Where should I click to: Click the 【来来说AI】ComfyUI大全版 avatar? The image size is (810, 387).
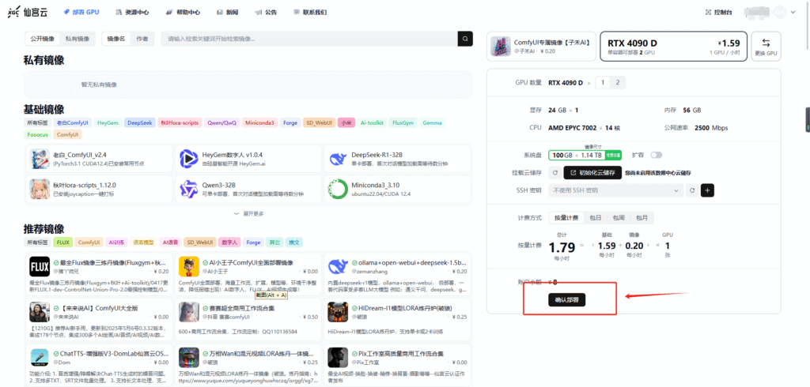40,312
